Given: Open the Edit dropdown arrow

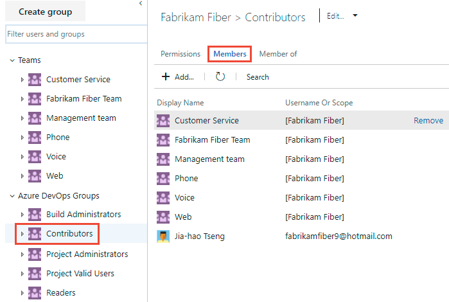Looking at the screenshot, I should pos(355,15).
